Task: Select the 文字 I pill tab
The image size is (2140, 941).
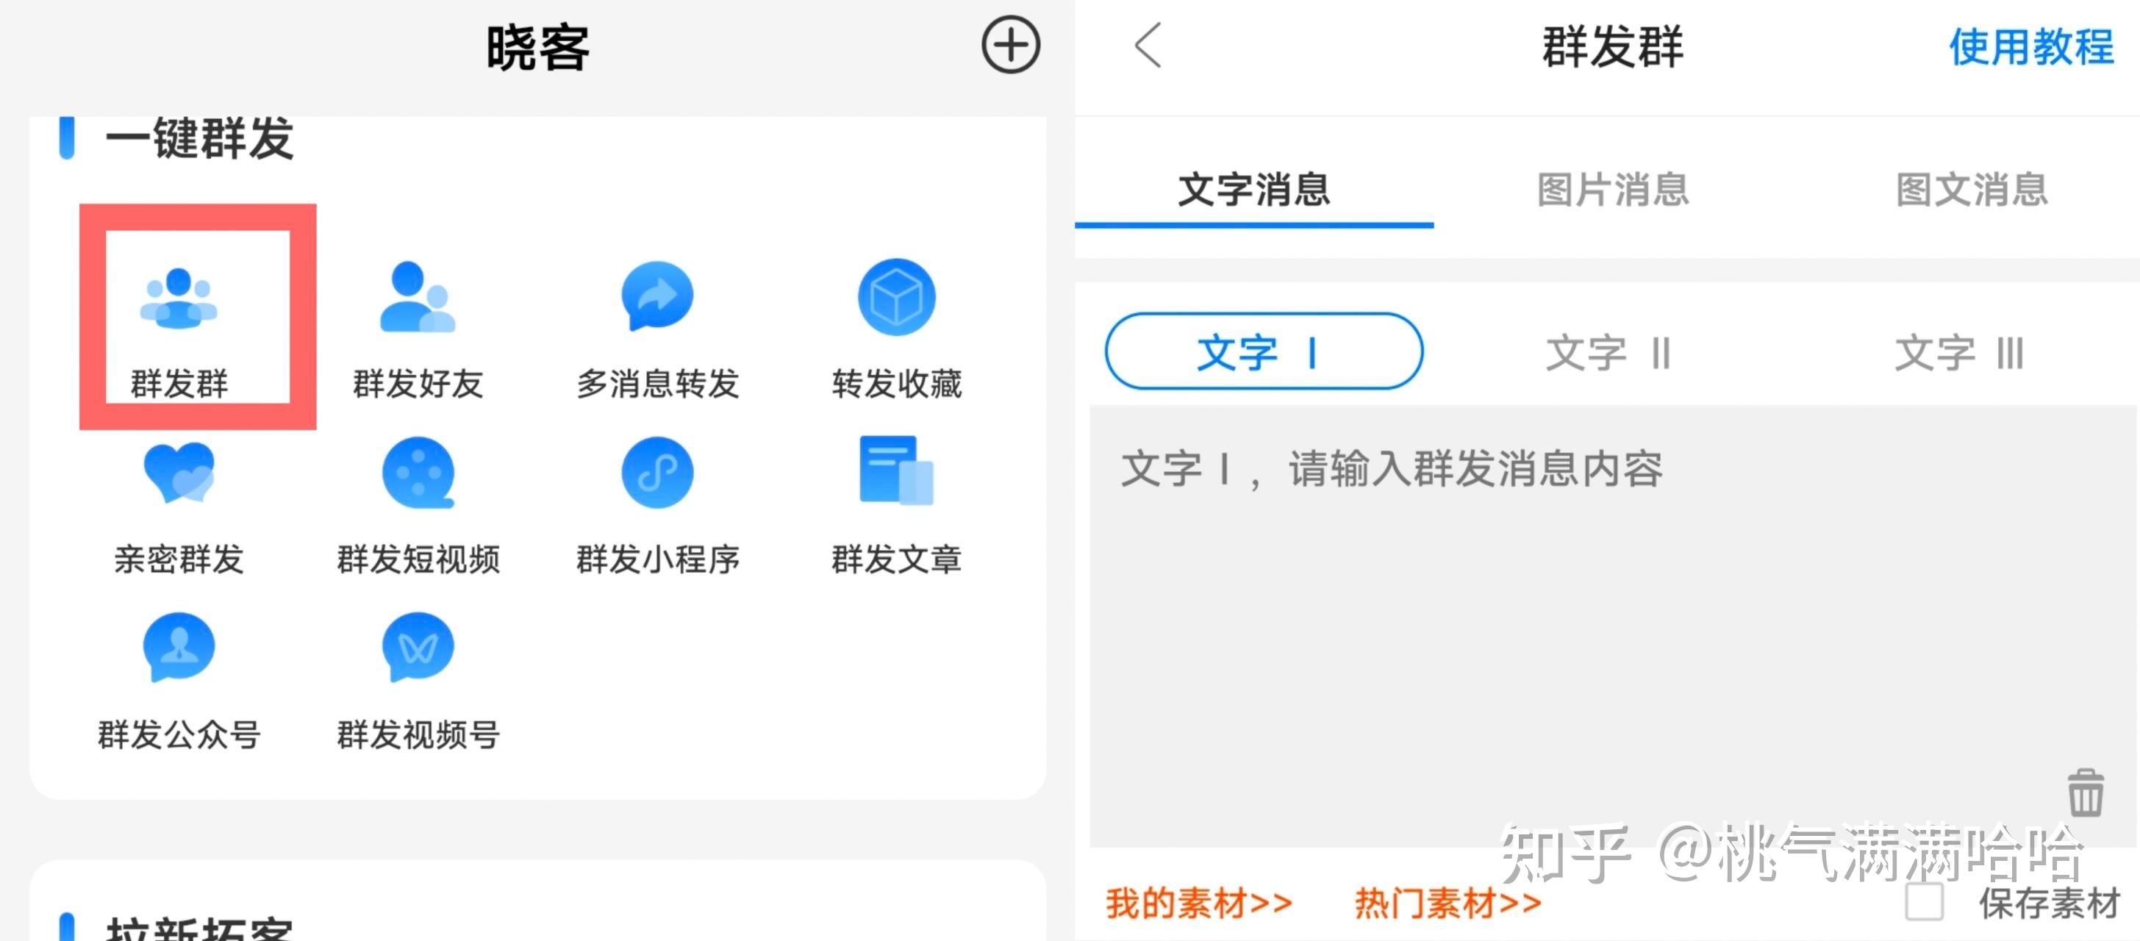Action: [1264, 351]
